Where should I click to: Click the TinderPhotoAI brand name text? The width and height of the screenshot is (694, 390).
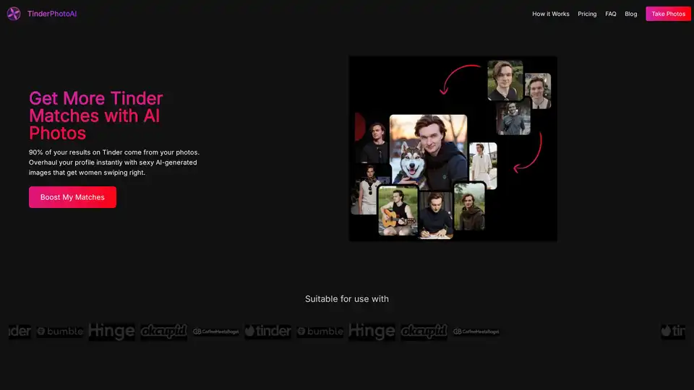[51, 14]
